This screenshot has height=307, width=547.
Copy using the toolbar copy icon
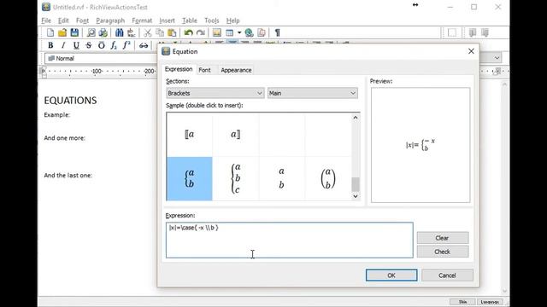[160, 32]
